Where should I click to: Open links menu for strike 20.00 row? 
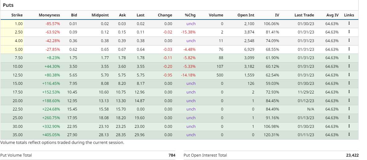(x=349, y=101)
